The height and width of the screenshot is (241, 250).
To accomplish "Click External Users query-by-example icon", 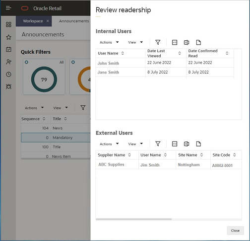I will click(x=175, y=144).
